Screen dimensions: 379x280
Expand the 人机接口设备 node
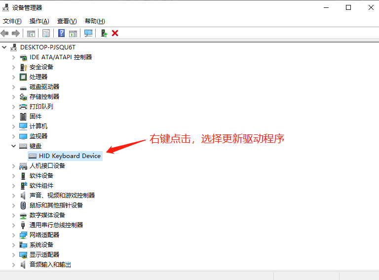[x=14, y=166]
